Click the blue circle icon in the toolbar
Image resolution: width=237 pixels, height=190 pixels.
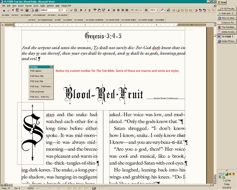click(4, 10)
